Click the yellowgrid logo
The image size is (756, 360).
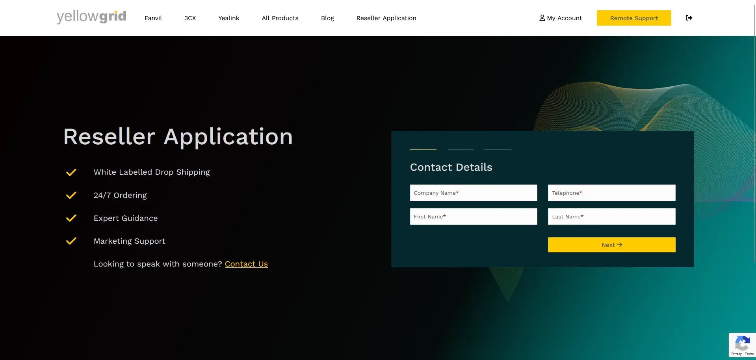91,17
